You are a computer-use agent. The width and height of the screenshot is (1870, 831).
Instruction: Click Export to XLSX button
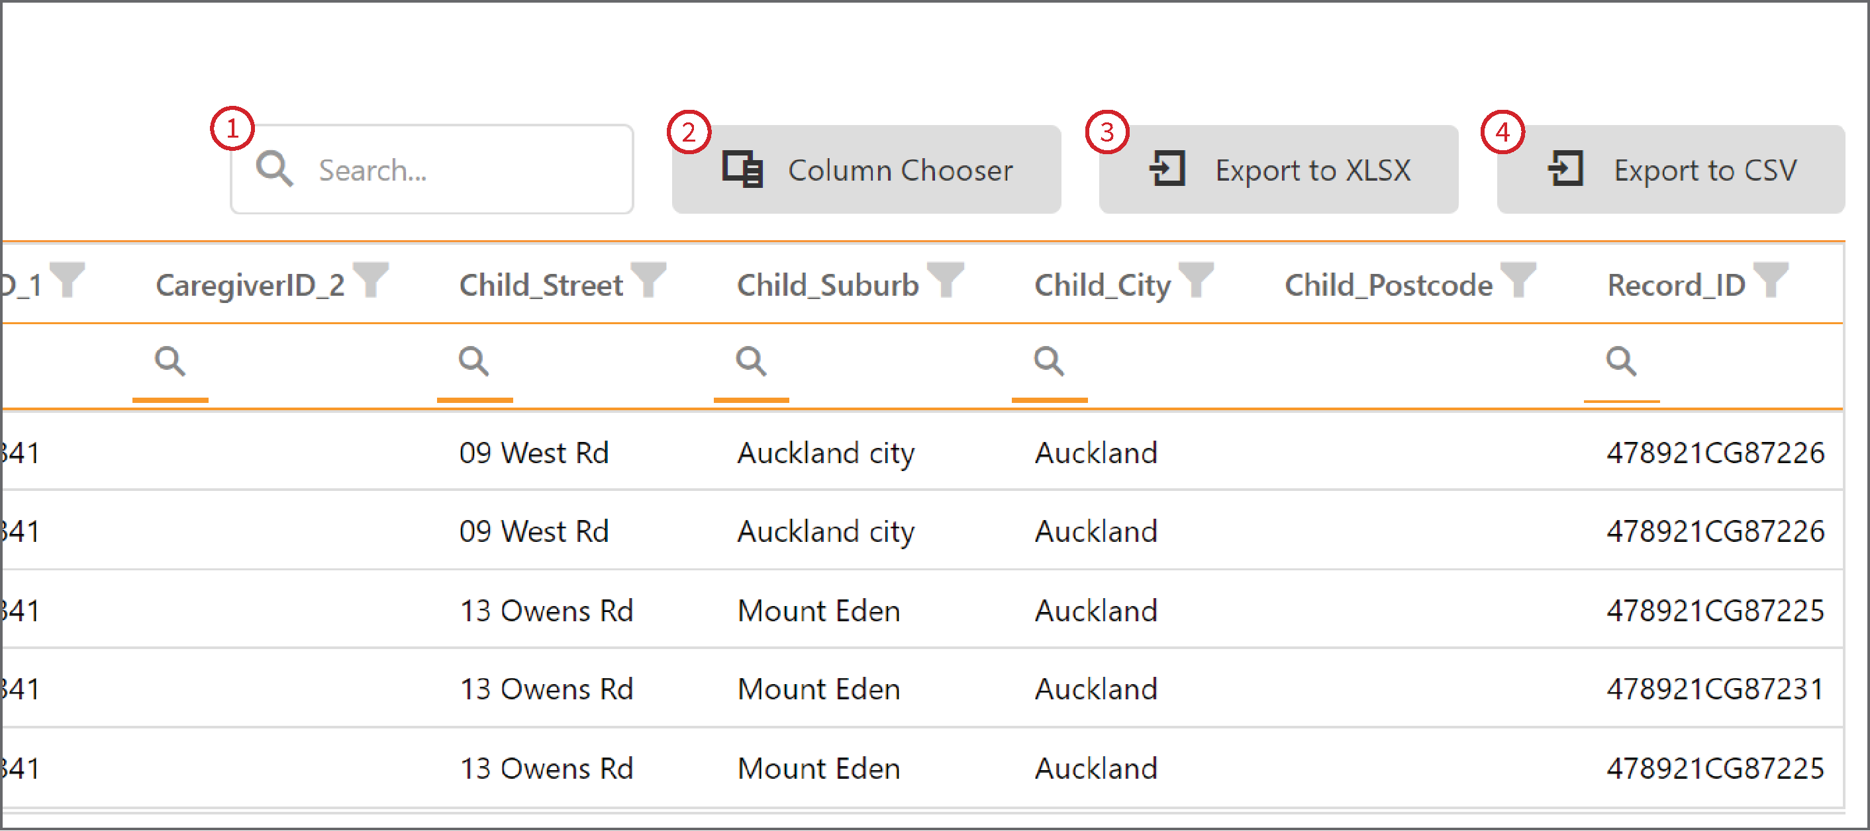click(1279, 169)
